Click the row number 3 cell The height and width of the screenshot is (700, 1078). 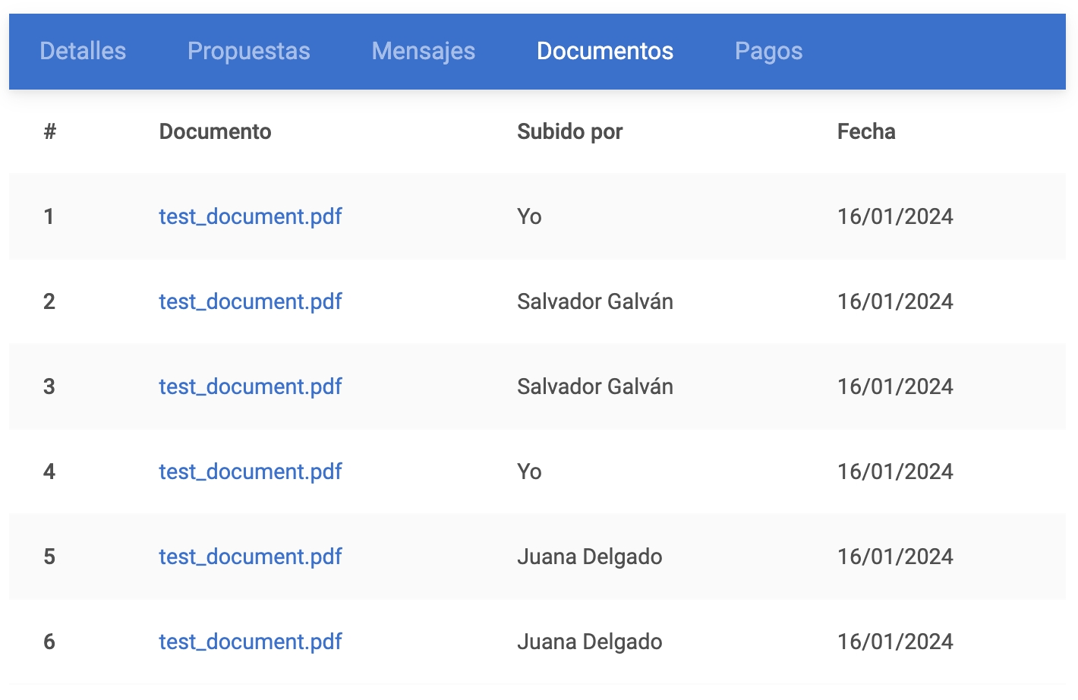[x=49, y=386]
